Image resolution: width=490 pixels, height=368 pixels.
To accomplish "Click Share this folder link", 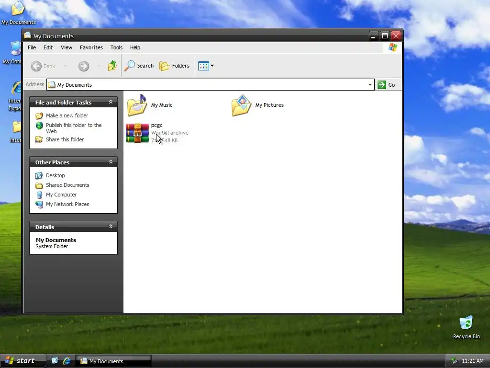I will point(65,139).
